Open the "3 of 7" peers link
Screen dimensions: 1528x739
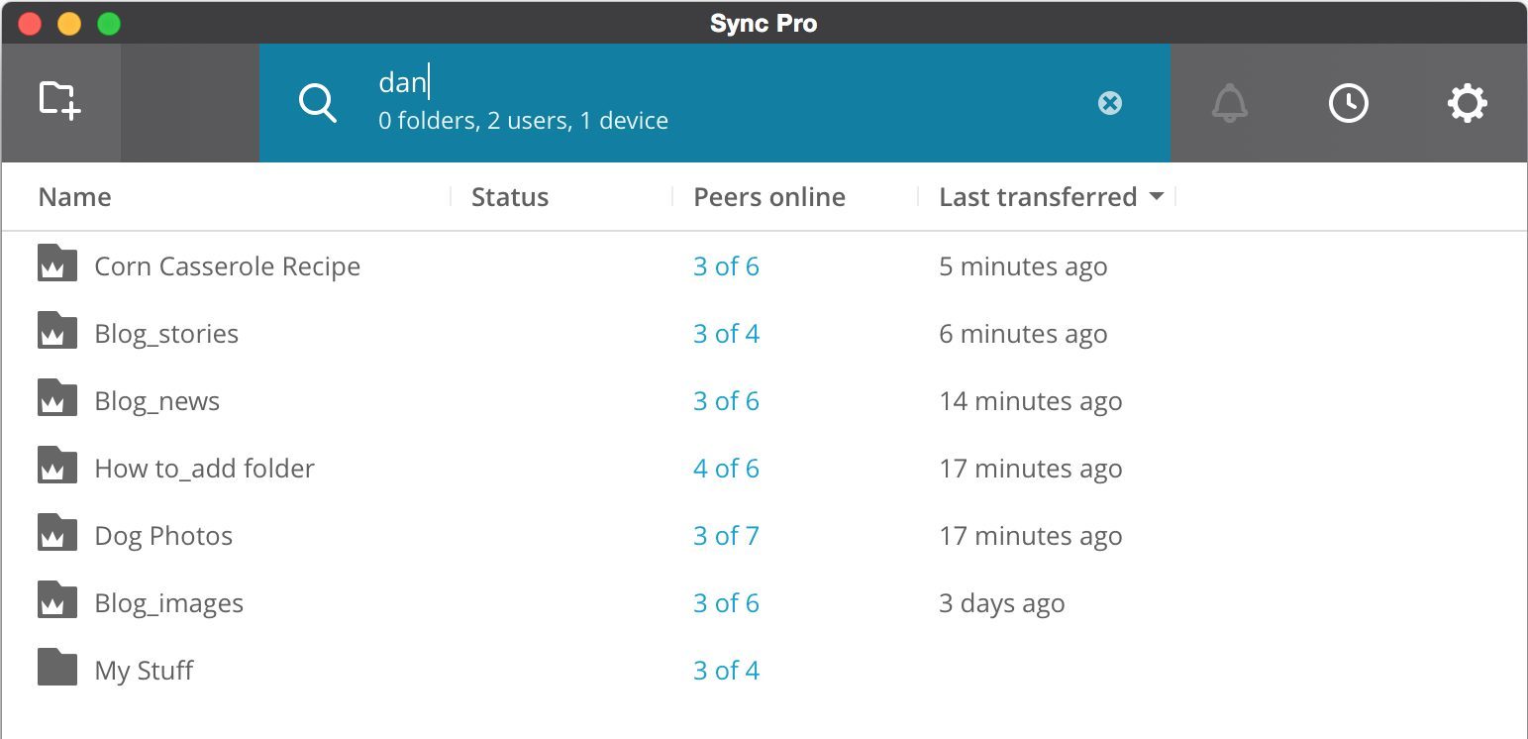(x=726, y=536)
